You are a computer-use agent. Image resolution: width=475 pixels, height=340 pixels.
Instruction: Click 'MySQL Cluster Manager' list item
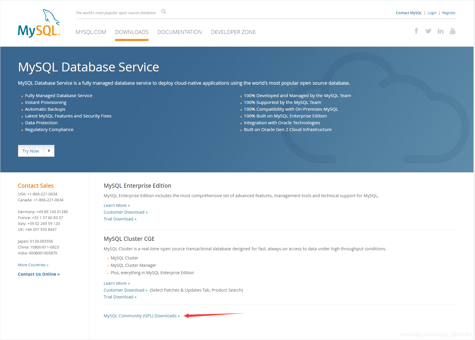pyautogui.click(x=133, y=265)
